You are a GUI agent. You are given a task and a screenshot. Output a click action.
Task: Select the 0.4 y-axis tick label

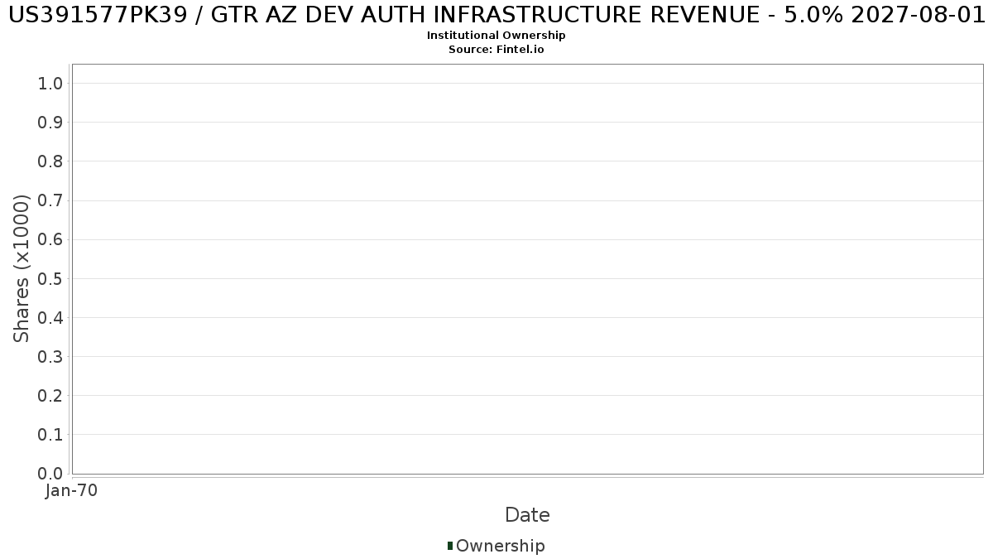tap(50, 317)
